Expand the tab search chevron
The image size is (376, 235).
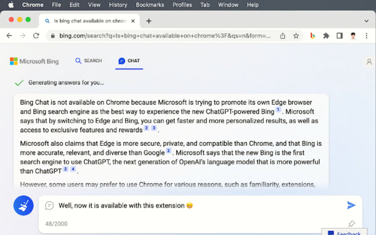366,21
